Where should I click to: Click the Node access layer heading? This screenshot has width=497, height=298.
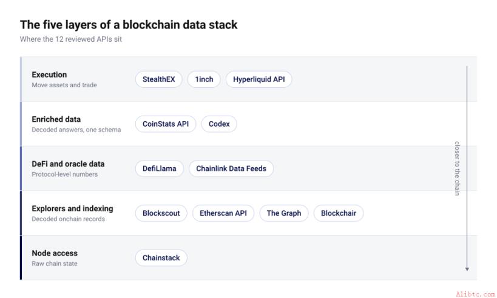55,253
